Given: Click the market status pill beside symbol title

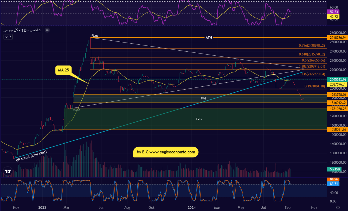Looking at the screenshot, I should pyautogui.click(x=47, y=30).
